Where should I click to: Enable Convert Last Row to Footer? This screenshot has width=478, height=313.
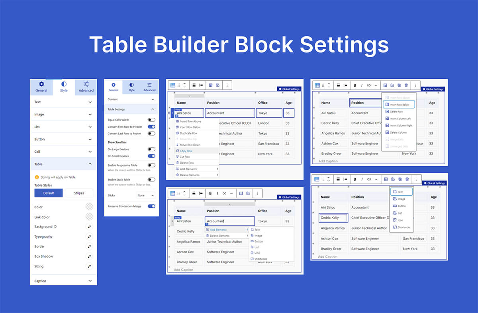click(151, 134)
